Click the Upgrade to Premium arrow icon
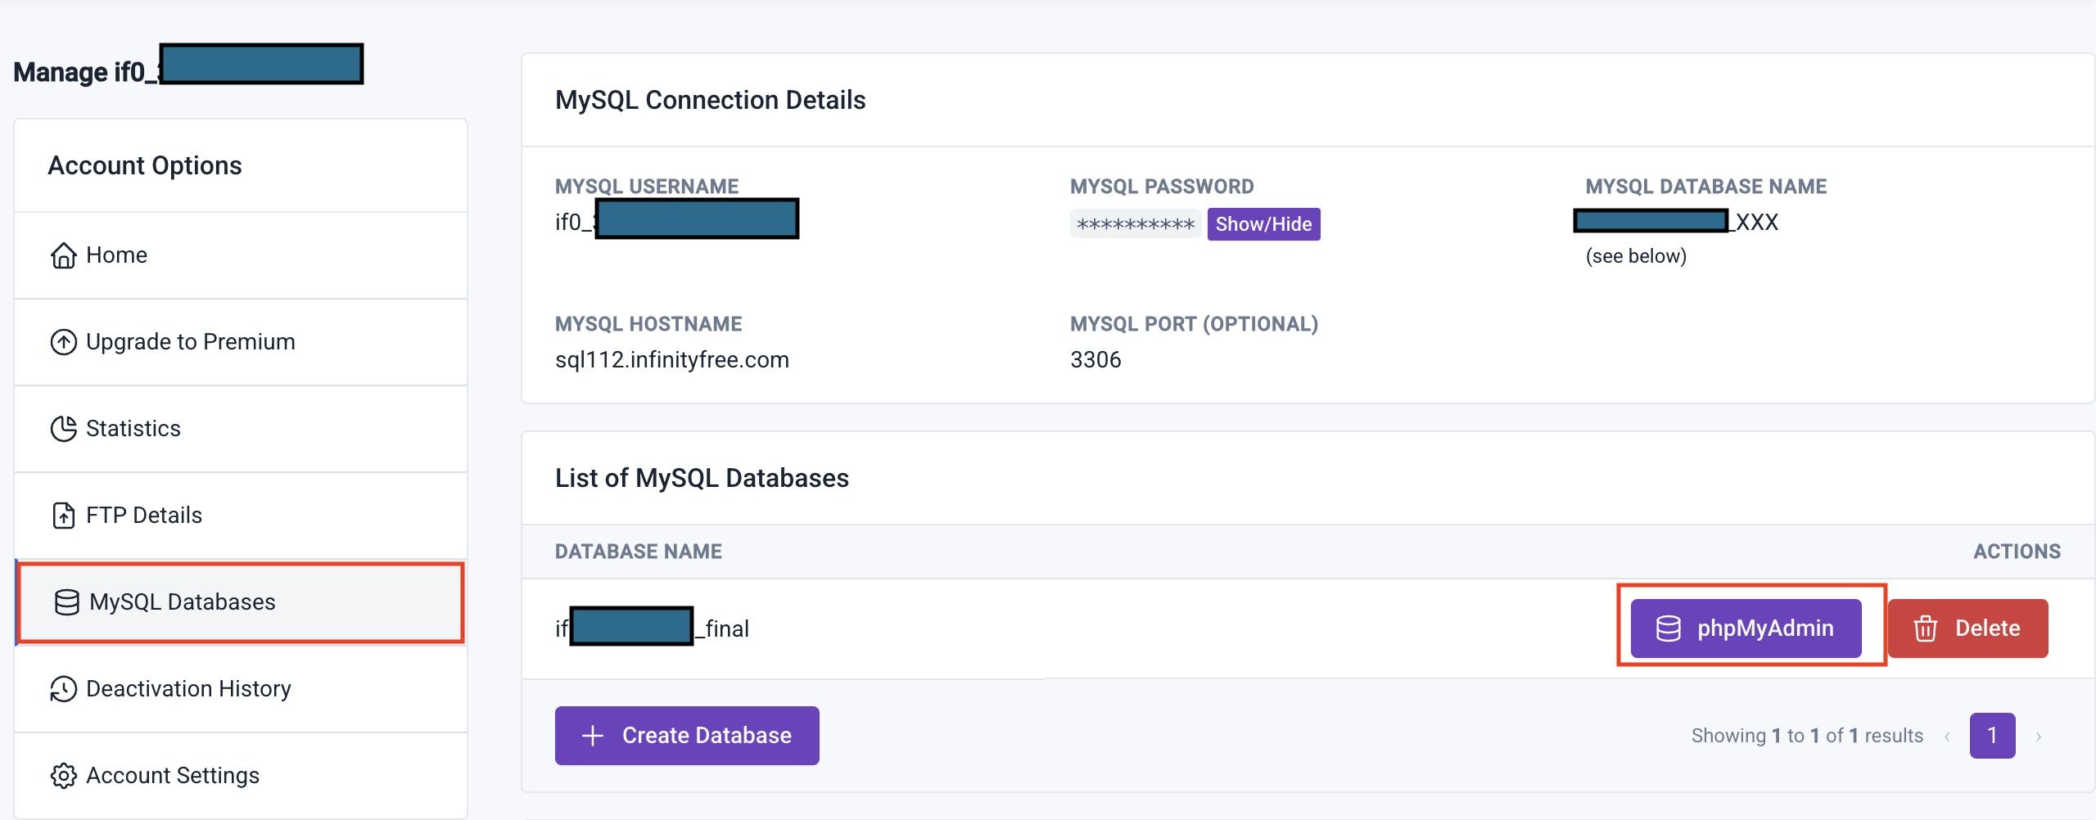This screenshot has height=820, width=2096. (63, 342)
